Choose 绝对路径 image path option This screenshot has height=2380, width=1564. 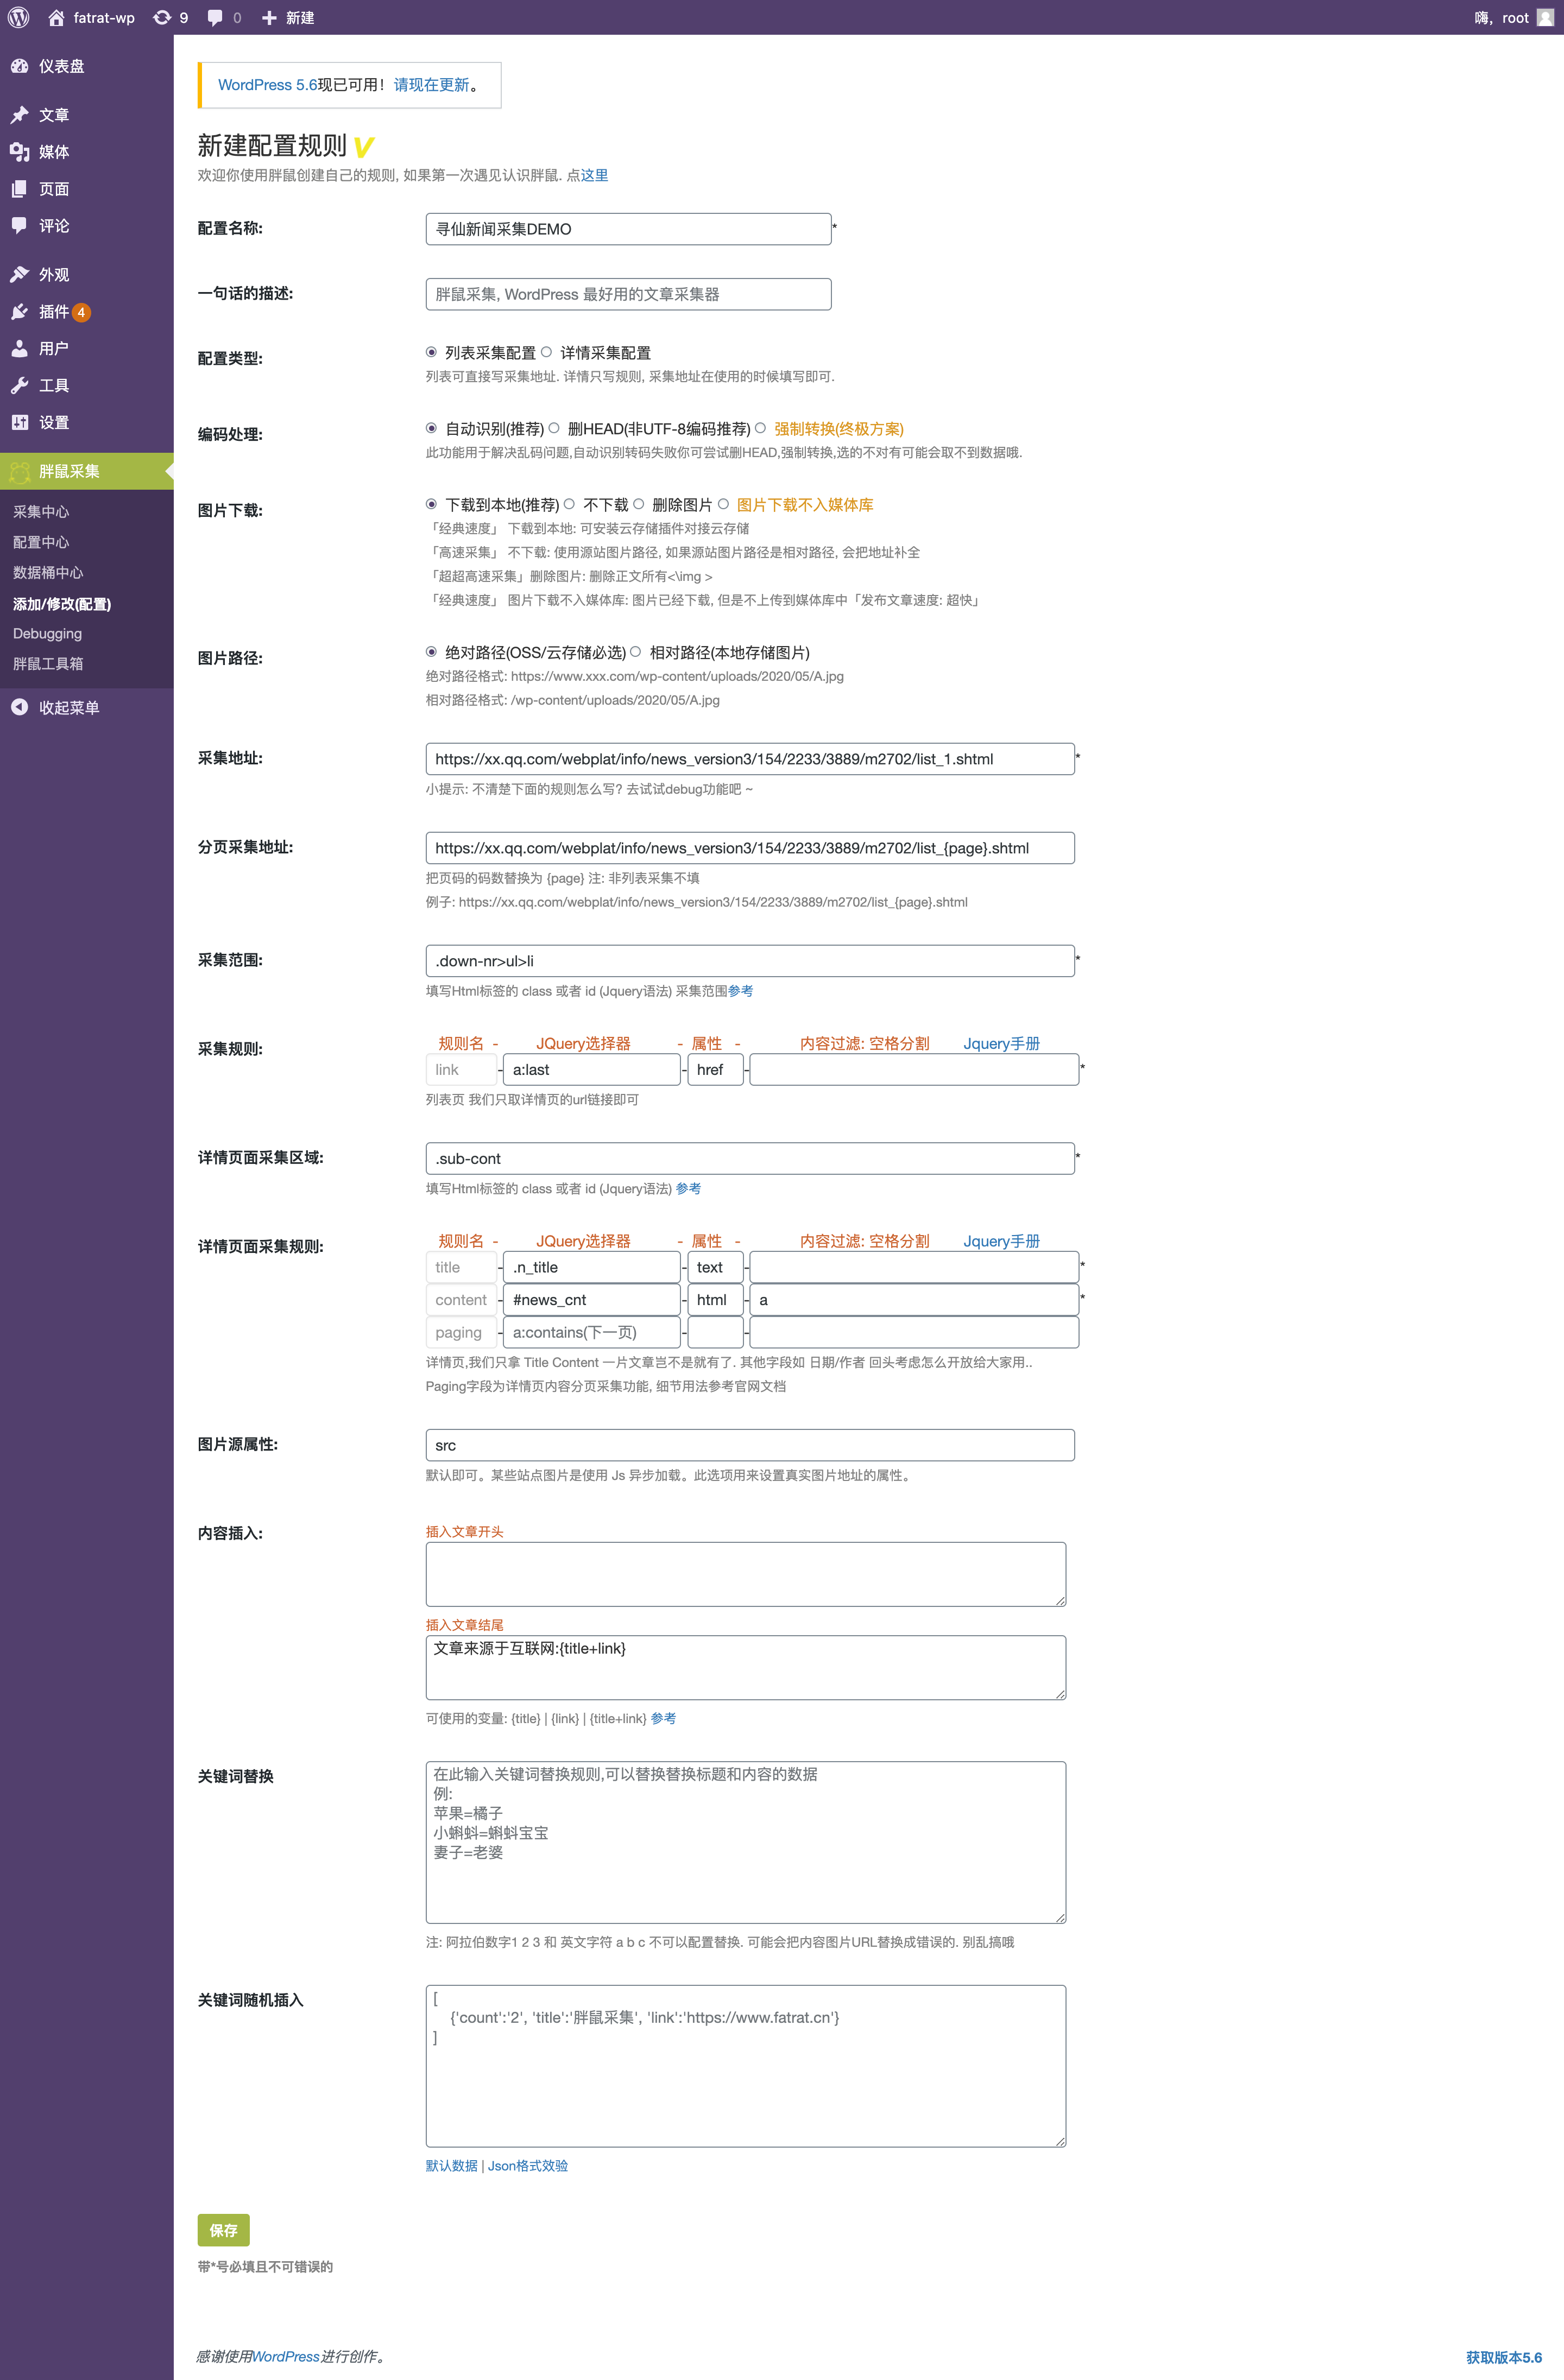point(431,652)
